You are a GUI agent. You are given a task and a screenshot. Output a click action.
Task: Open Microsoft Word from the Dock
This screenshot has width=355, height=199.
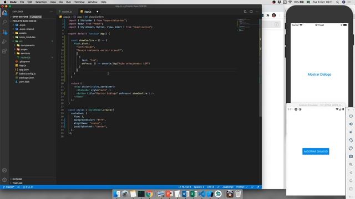[185, 194]
